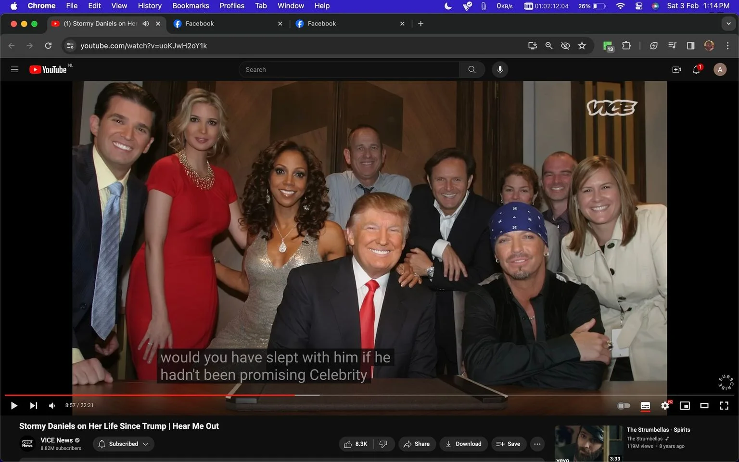Skip to next video in player
The width and height of the screenshot is (739, 462).
coord(33,406)
